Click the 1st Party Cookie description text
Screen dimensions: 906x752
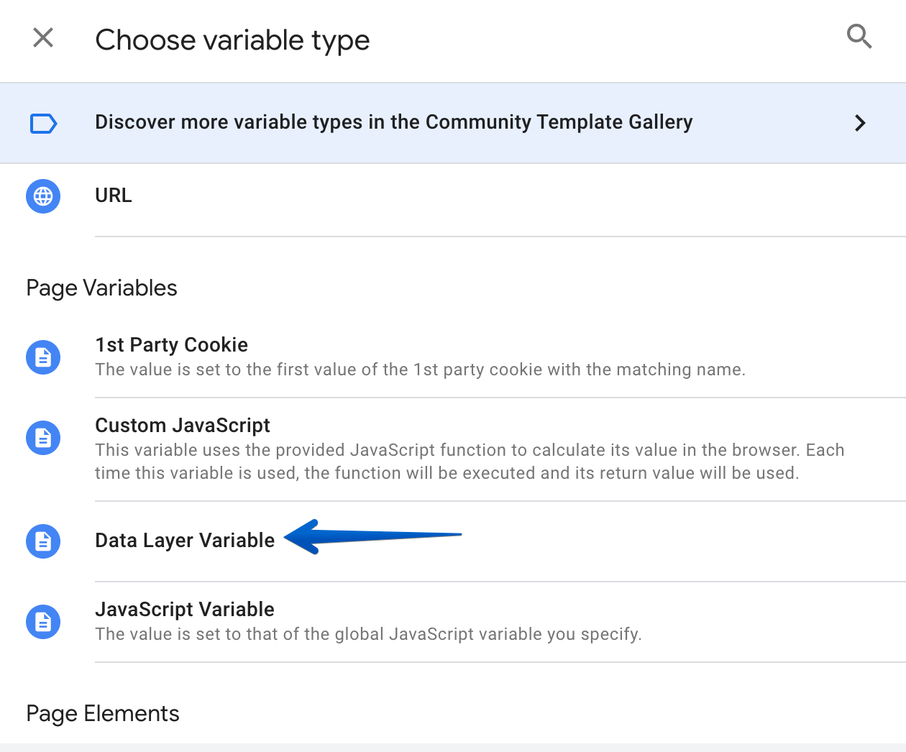click(421, 370)
